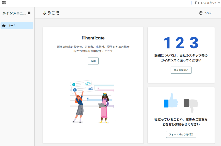Open the ヘルプ link
The height and width of the screenshot is (146, 221).
click(208, 13)
